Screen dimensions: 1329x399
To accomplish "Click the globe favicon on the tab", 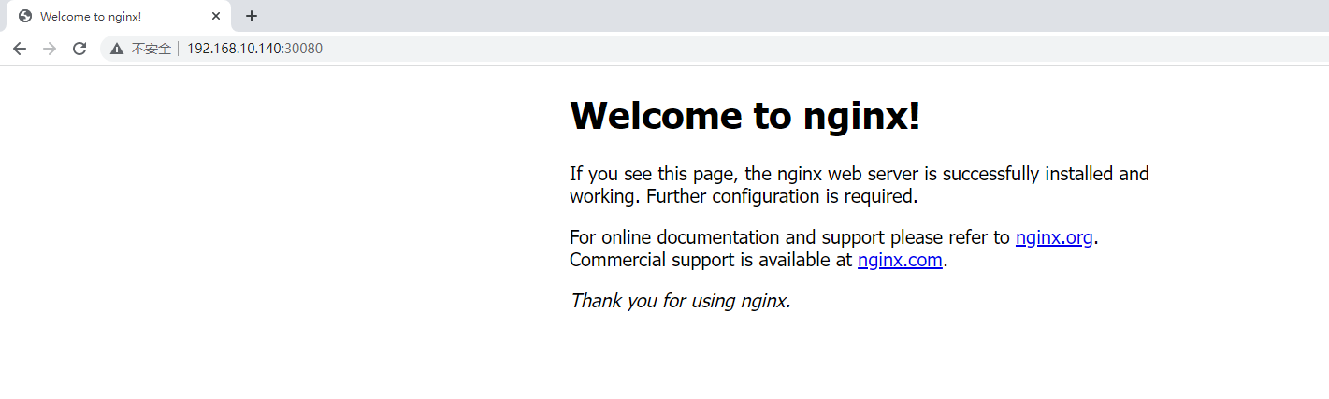I will pyautogui.click(x=25, y=16).
